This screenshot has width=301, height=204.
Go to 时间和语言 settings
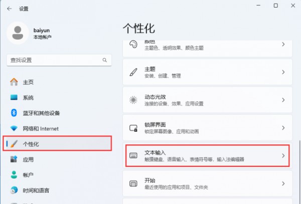pyautogui.click(x=35, y=190)
